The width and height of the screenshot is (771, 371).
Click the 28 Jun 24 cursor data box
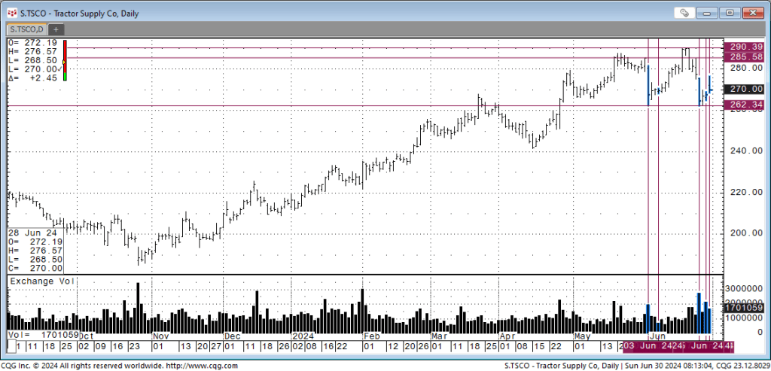pyautogui.click(x=35, y=251)
